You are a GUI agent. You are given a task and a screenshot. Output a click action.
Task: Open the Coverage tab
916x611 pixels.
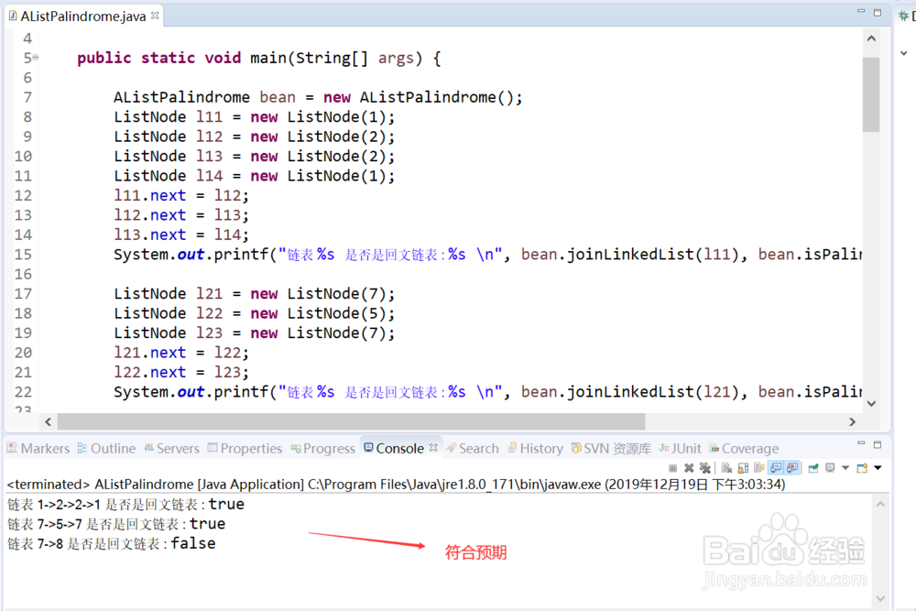click(744, 448)
